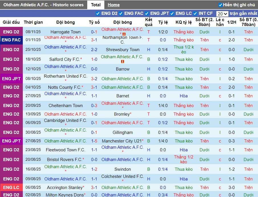Click 'Trên' over/under in Notts County row
Viewport: 258px width, 197px height.
pyautogui.click(x=204, y=87)
